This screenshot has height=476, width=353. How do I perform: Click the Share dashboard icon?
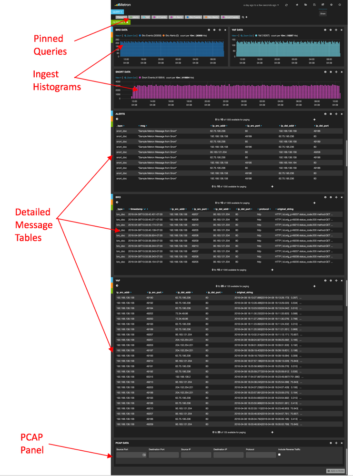click(323, 5)
